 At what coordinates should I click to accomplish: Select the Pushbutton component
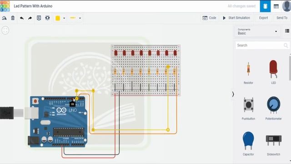point(248,108)
